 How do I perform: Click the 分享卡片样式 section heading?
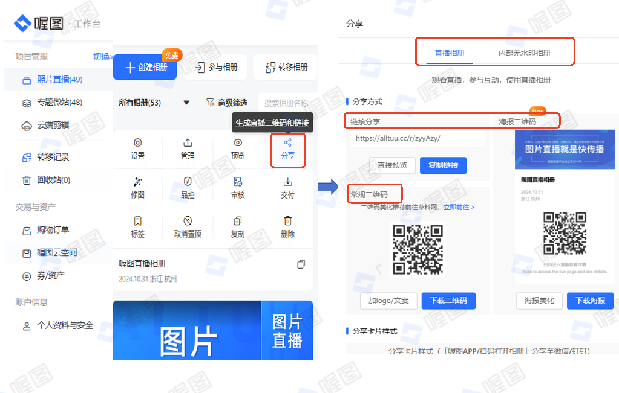tap(374, 331)
